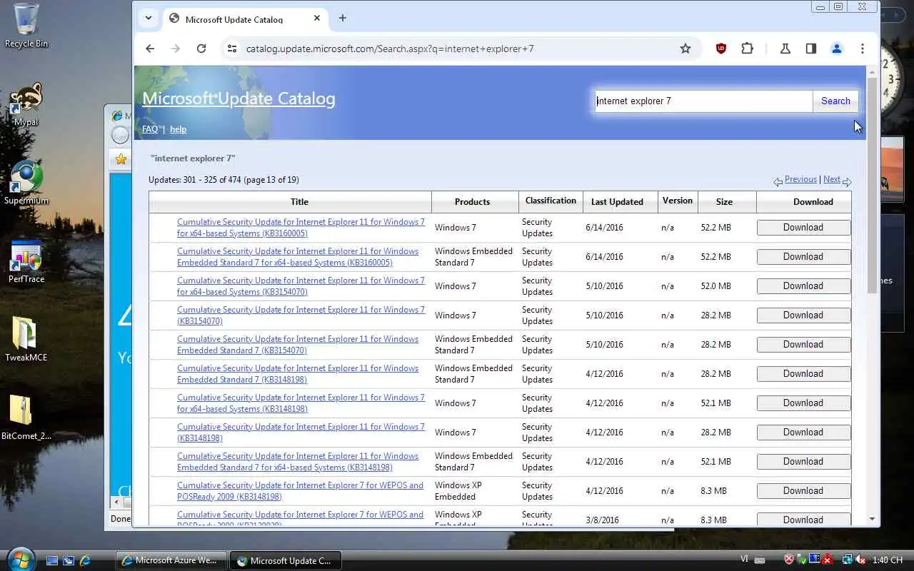The height and width of the screenshot is (571, 914).
Task: Sort by the Version column header
Action: click(678, 201)
